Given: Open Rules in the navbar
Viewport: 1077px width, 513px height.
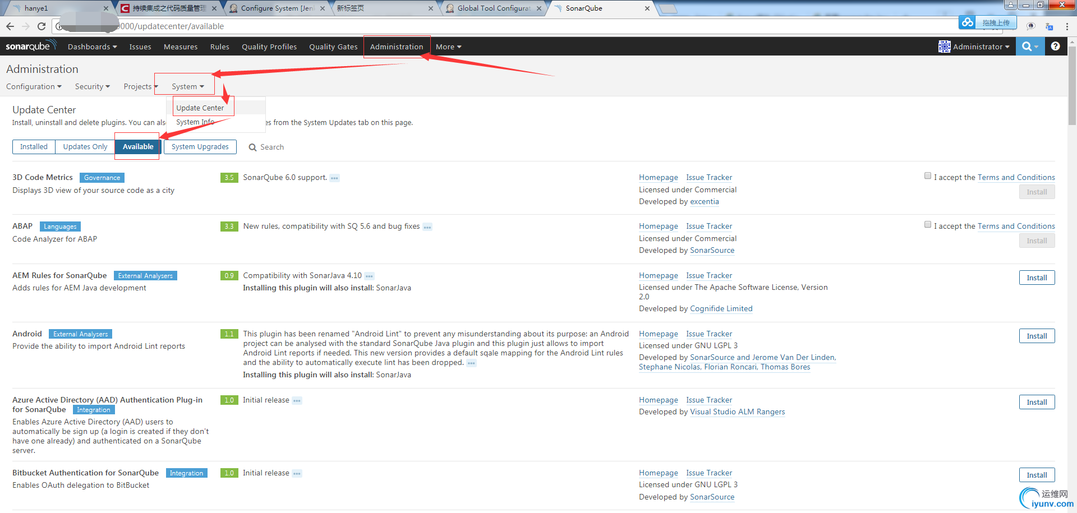Looking at the screenshot, I should 220,47.
